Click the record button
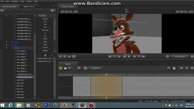Viewport: 194px width, 109px height. click(x=125, y=57)
